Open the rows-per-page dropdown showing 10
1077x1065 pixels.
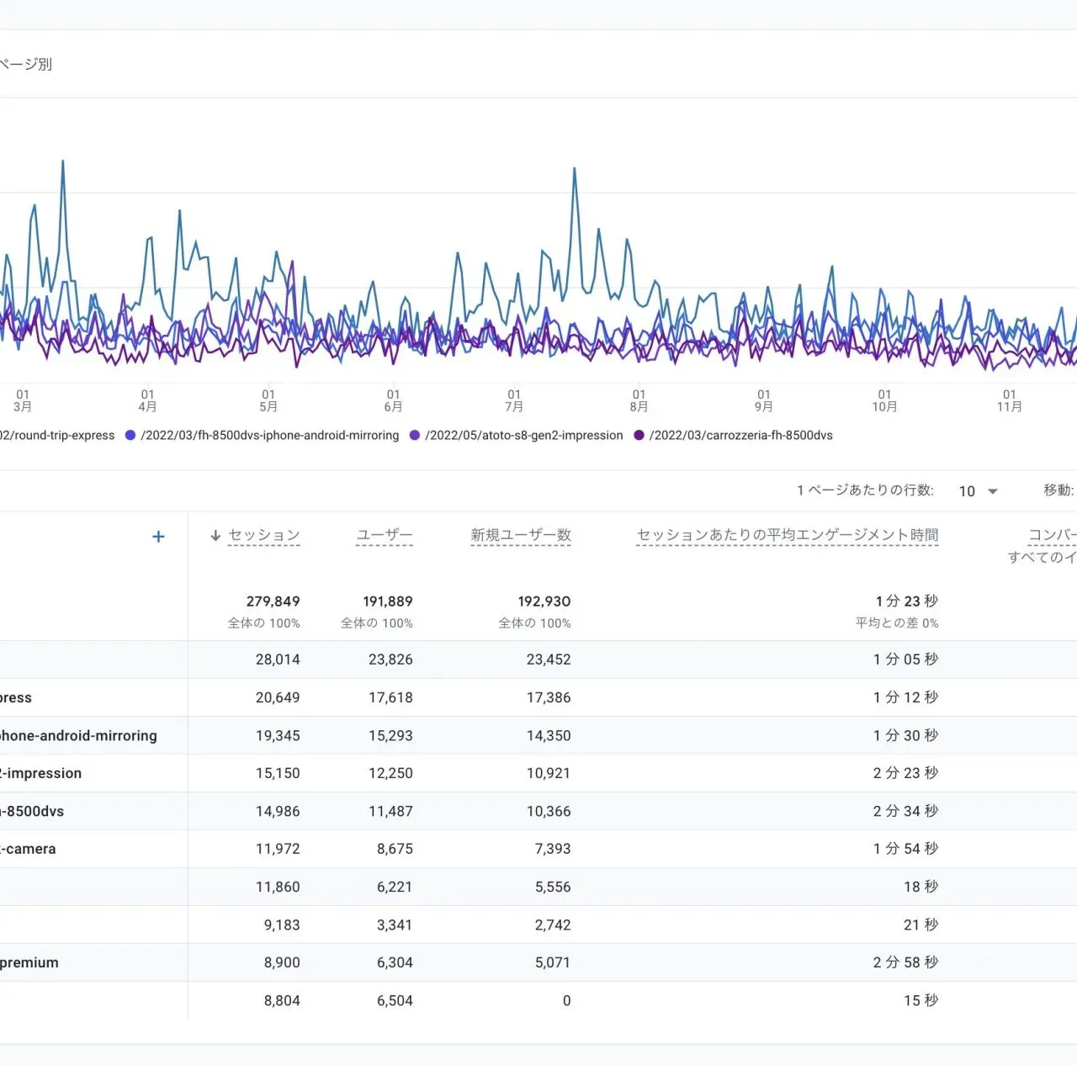click(979, 491)
